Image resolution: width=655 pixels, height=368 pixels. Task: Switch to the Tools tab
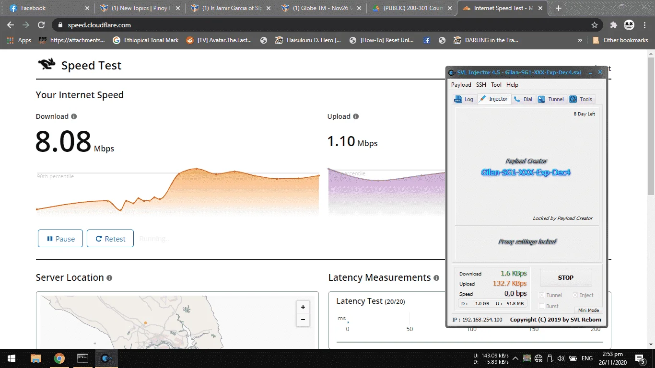click(x=581, y=99)
